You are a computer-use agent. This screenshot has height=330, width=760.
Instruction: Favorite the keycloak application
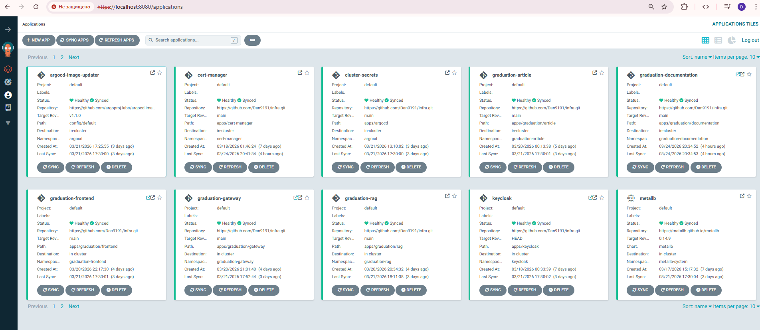pyautogui.click(x=602, y=198)
